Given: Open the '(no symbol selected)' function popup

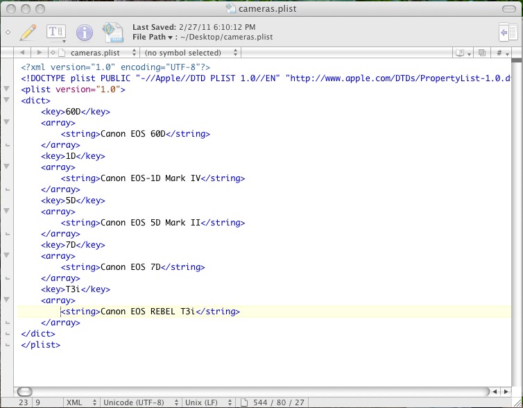Looking at the screenshot, I should 190,53.
